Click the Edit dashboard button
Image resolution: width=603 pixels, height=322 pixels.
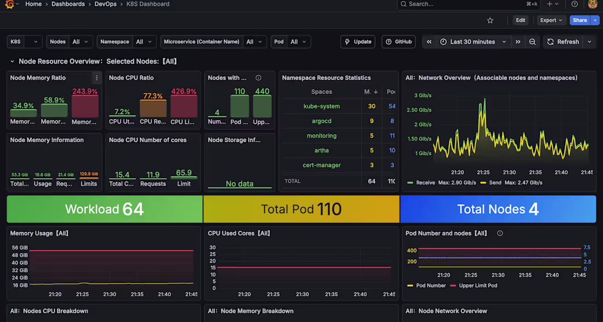coord(520,20)
